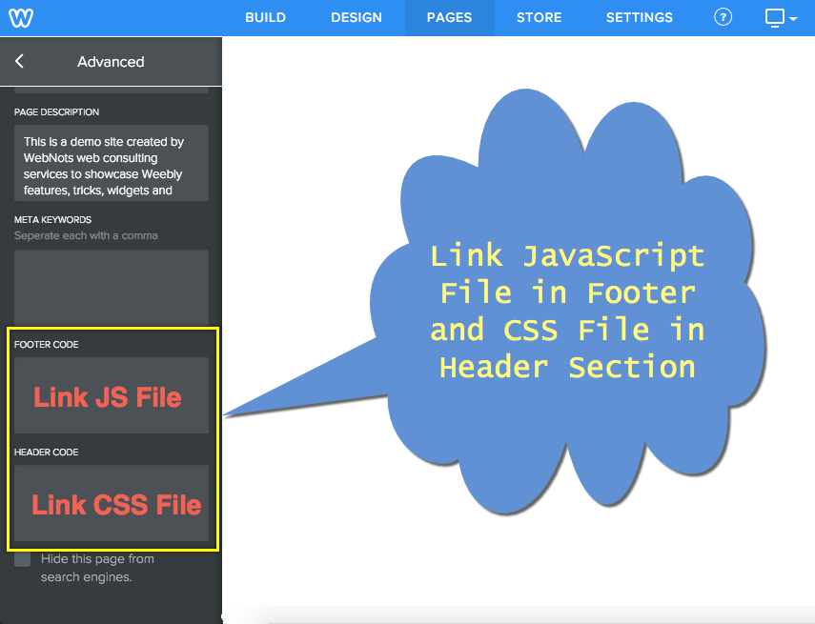Go to the STORE tab
The width and height of the screenshot is (815, 624).
pyautogui.click(x=539, y=17)
